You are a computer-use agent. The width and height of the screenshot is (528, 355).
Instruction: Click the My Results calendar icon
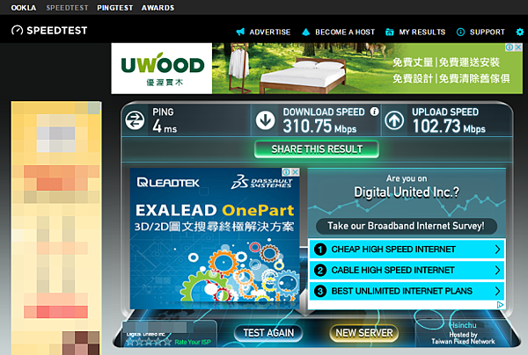coord(390,32)
